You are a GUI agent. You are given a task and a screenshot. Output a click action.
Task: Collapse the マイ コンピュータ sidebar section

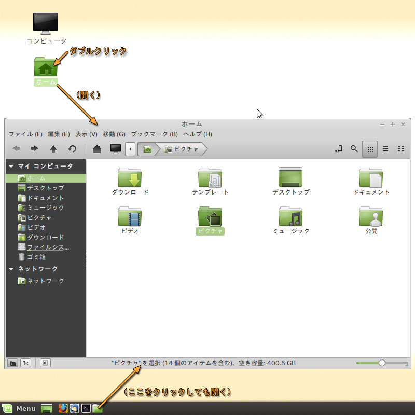pos(11,167)
